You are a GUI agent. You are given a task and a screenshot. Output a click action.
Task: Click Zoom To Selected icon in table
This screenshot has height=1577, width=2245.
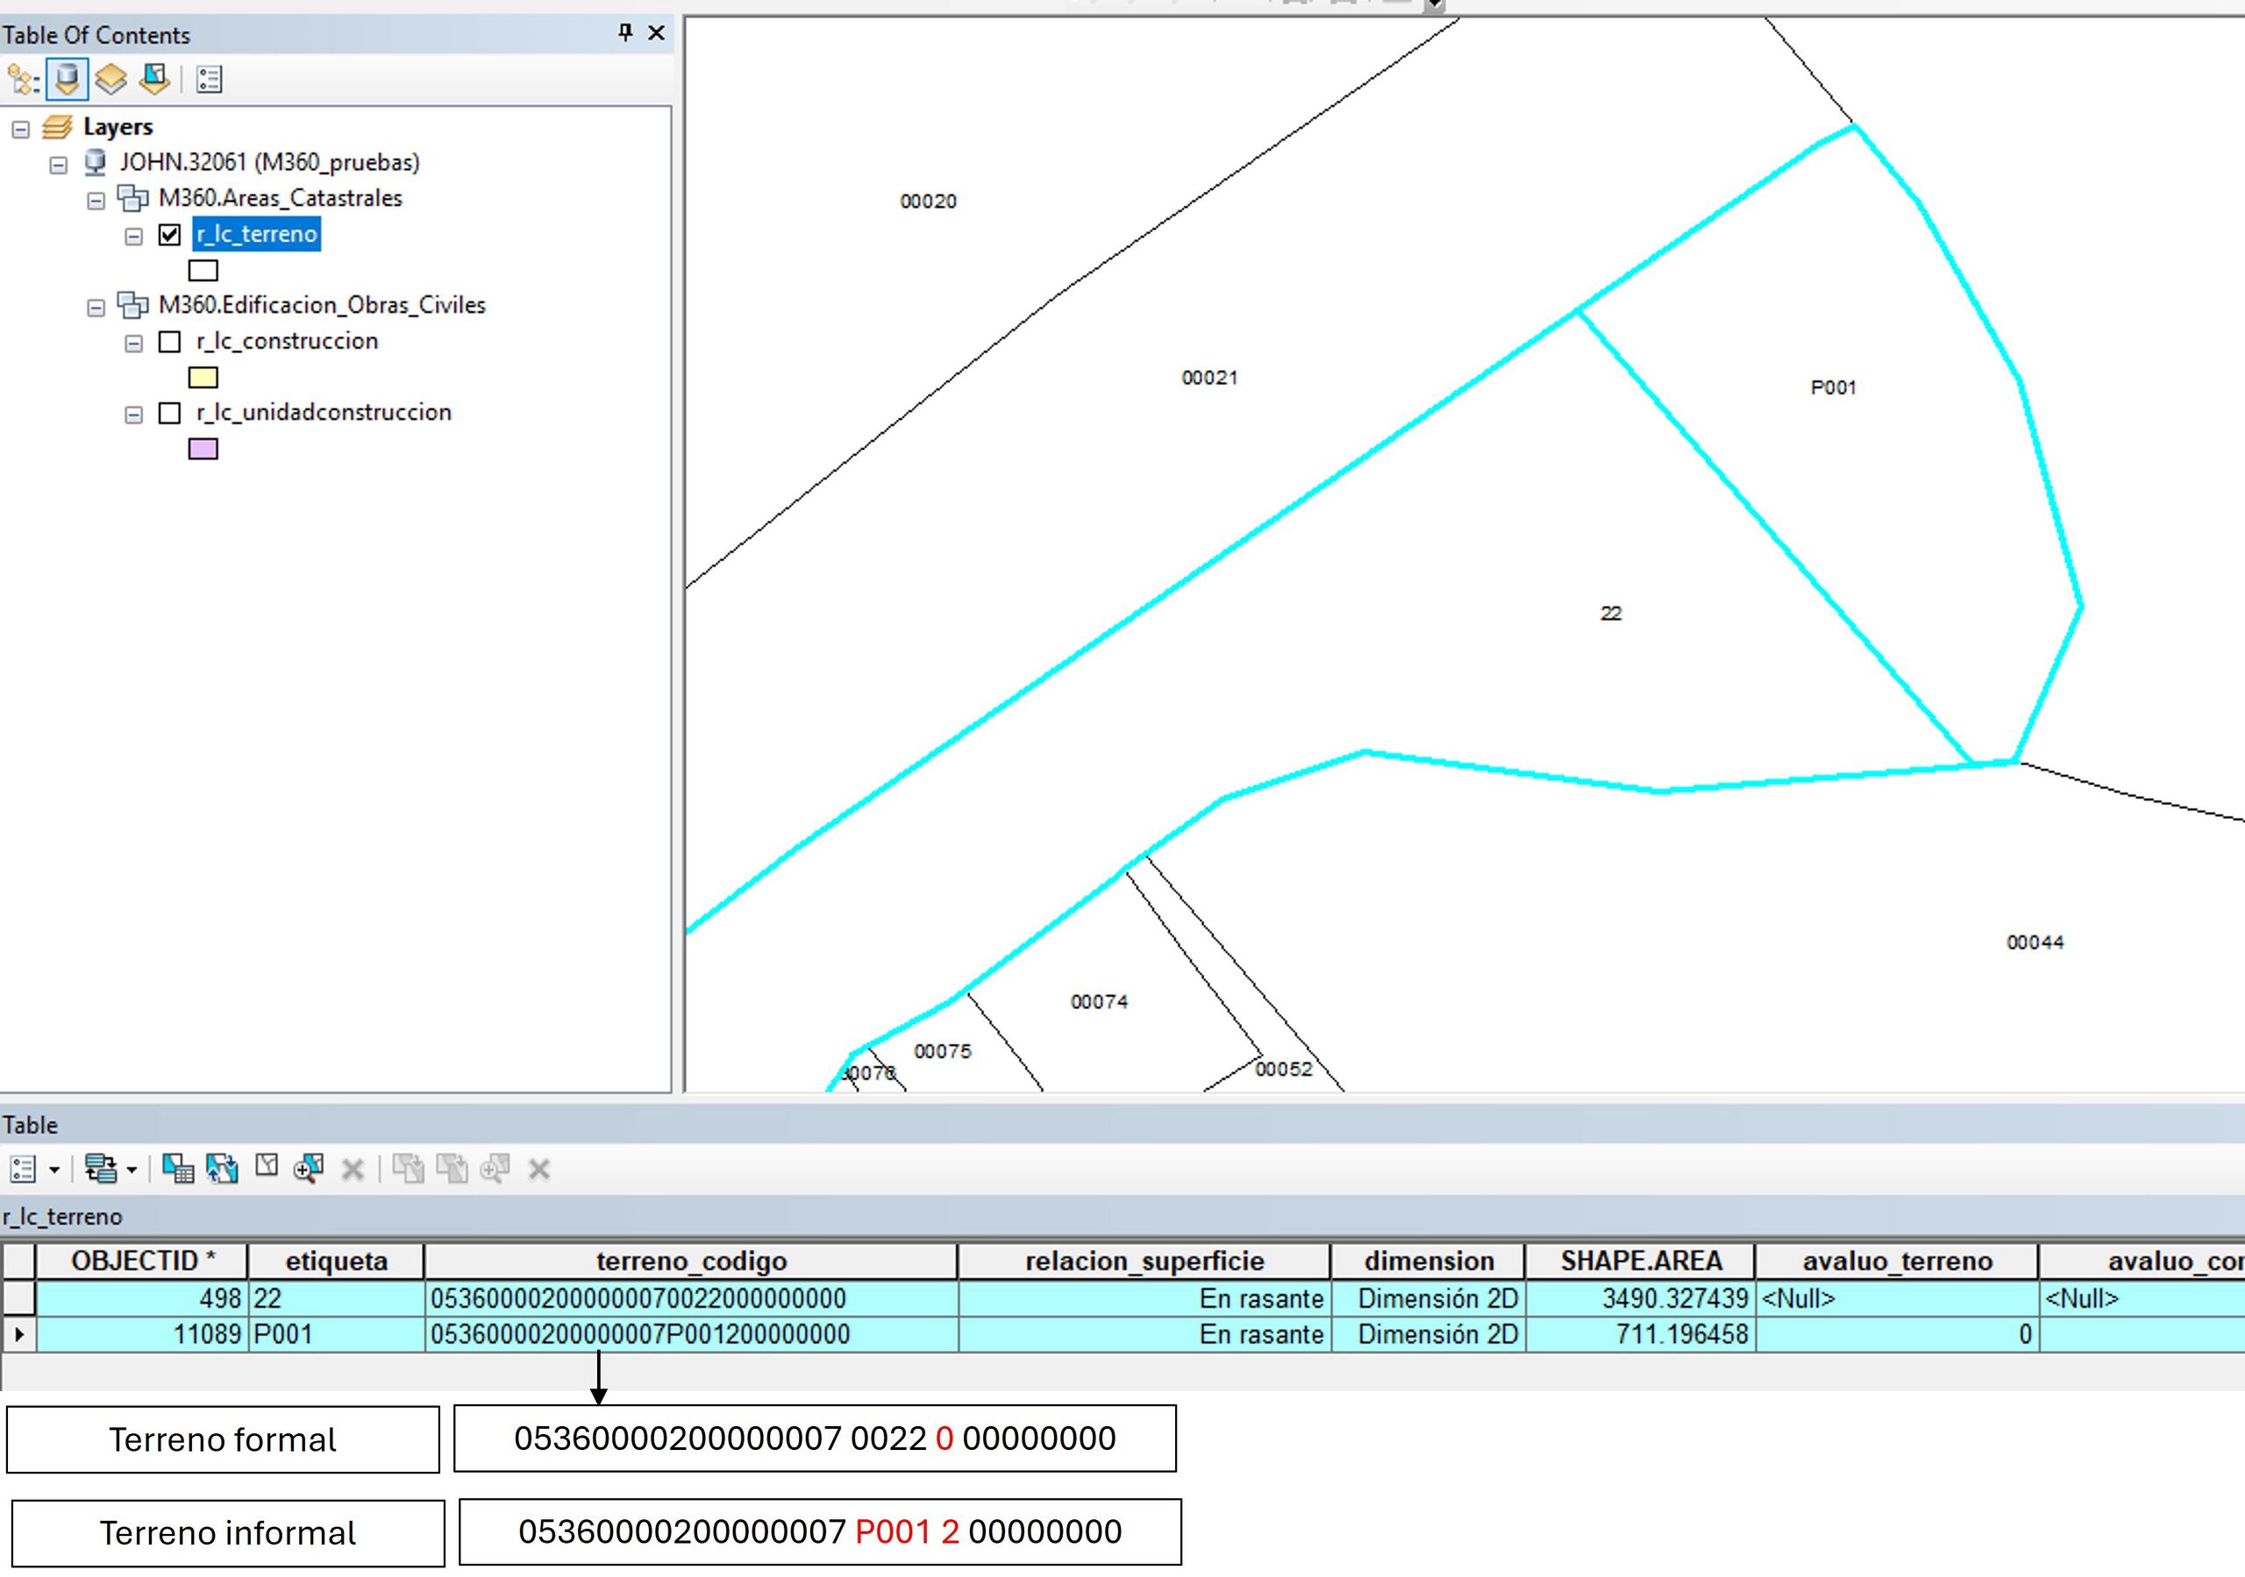309,1169
